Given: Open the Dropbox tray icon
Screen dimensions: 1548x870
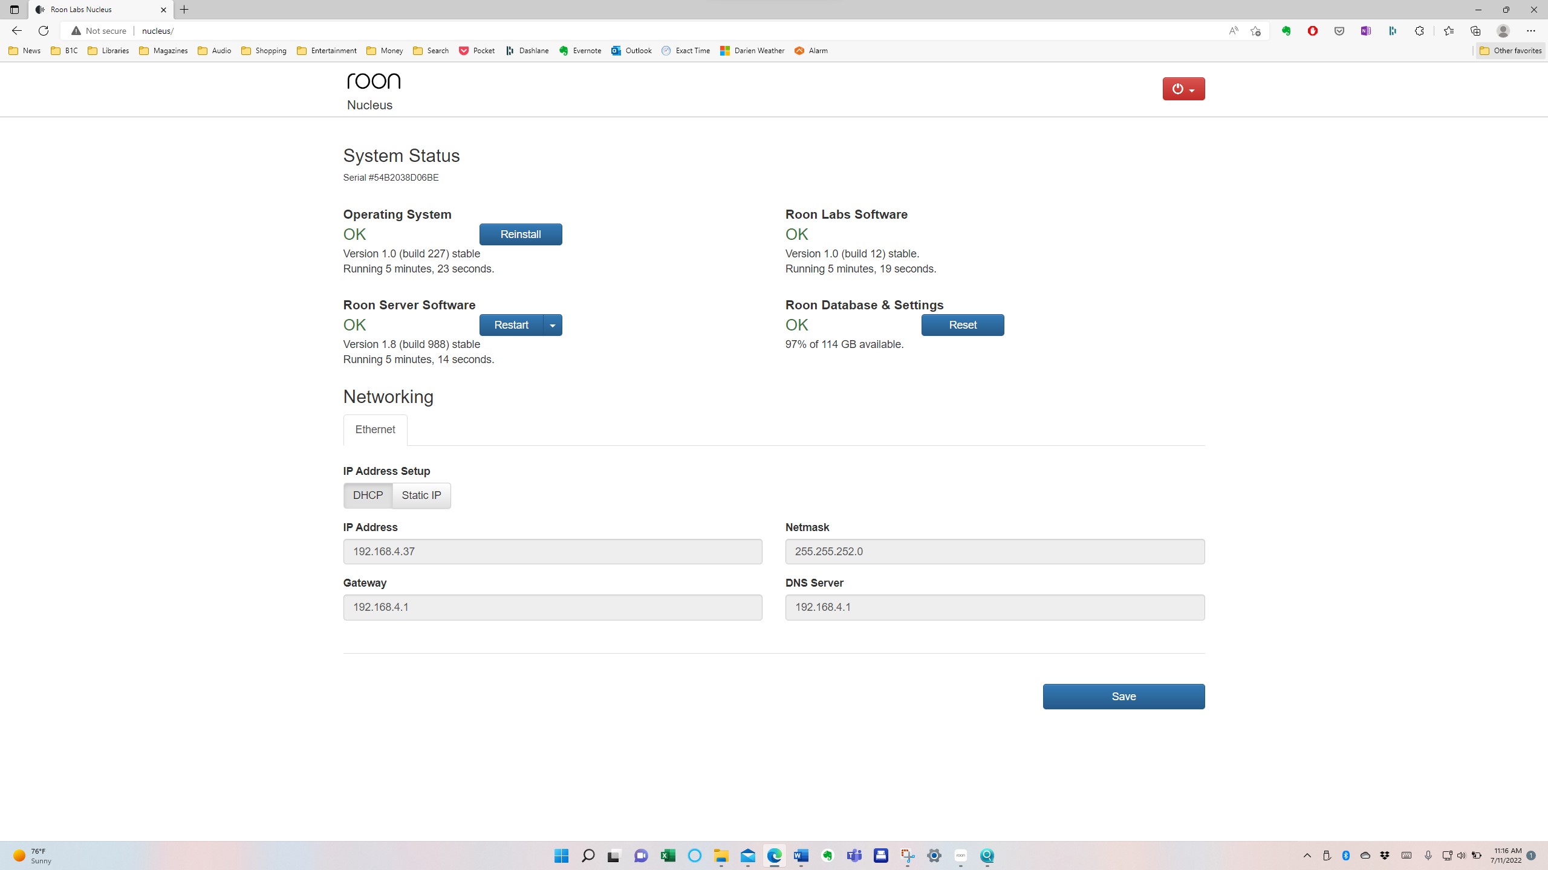Looking at the screenshot, I should pos(1385,855).
